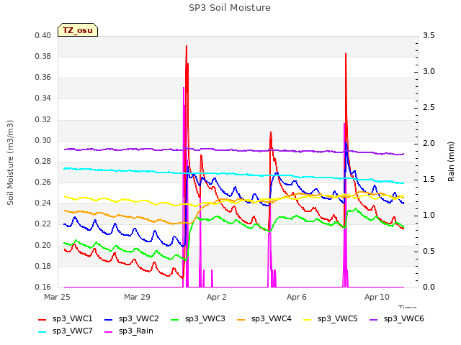Select the sp3_VWC2 legend label
Viewport: 461px width, 345px height.
pos(139,319)
